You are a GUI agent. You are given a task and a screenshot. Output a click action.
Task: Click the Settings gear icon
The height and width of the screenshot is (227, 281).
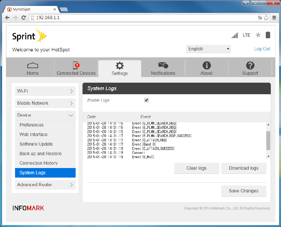click(x=120, y=66)
